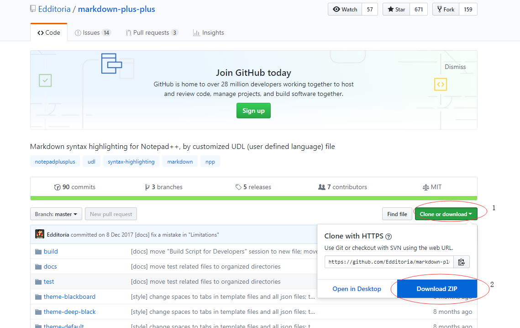Click the help question mark next to Clone with HTTPS
The width and height of the screenshot is (520, 328).
tap(389, 237)
